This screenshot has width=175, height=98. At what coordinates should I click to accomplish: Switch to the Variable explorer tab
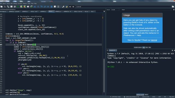tap(138, 47)
